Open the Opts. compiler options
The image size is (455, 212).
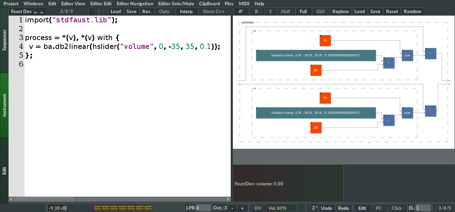165,11
